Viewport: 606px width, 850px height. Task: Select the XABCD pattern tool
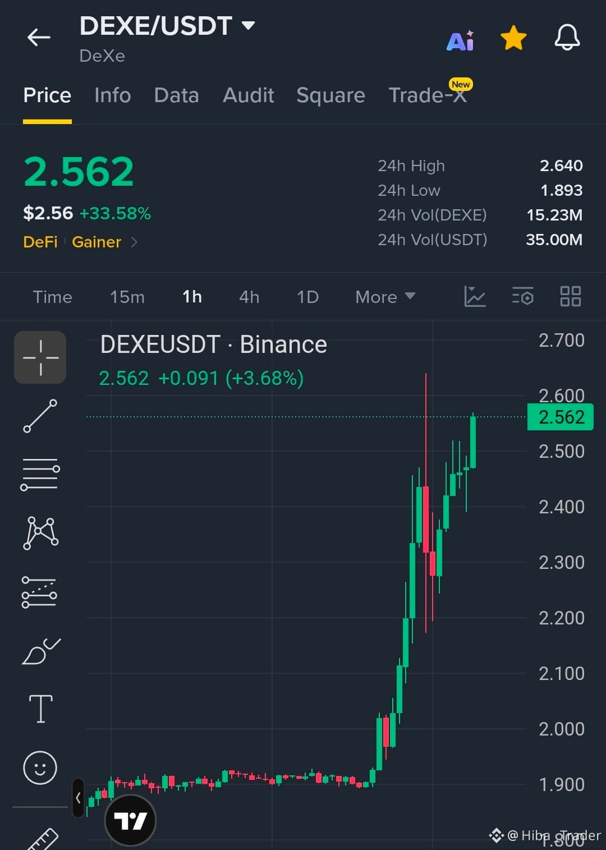(x=40, y=533)
